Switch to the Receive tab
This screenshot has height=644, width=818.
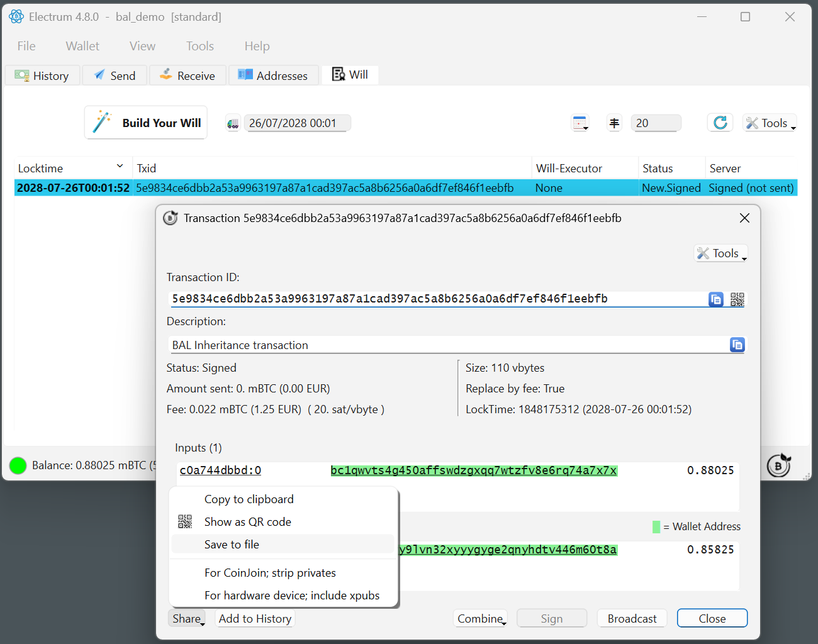point(188,75)
